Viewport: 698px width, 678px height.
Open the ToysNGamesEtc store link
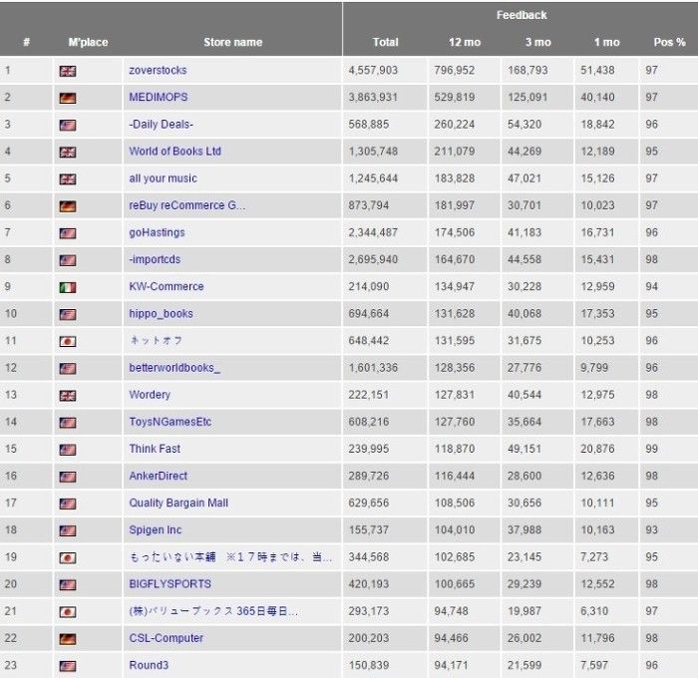coord(171,422)
